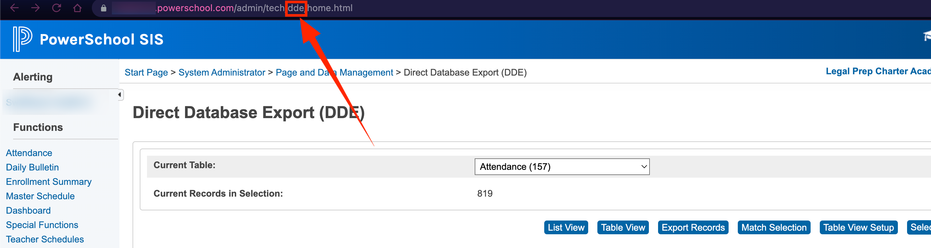
Task: Click Match Selection
Action: (774, 227)
